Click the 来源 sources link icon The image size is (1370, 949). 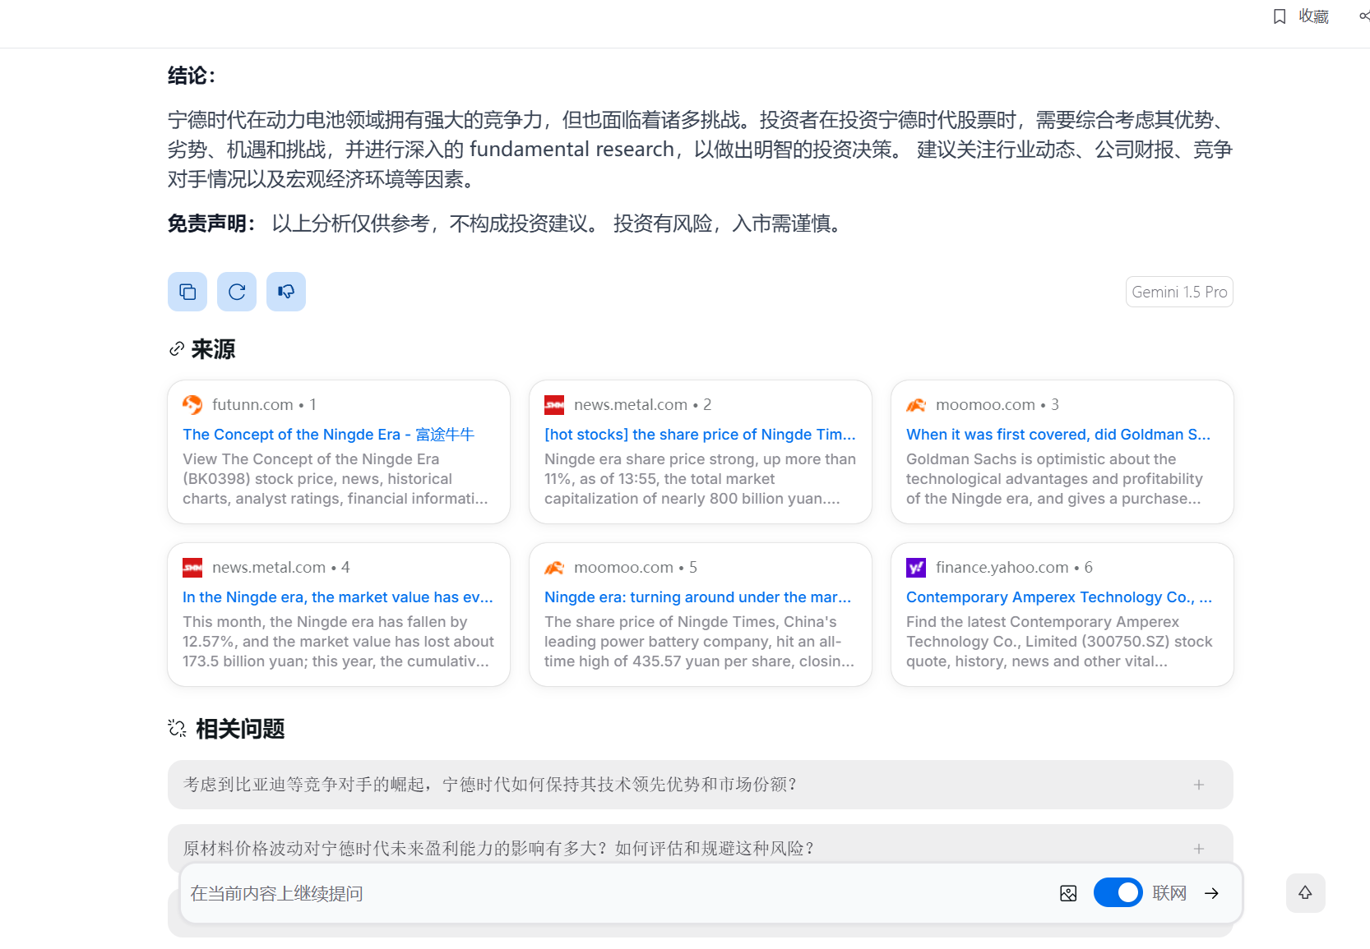176,349
